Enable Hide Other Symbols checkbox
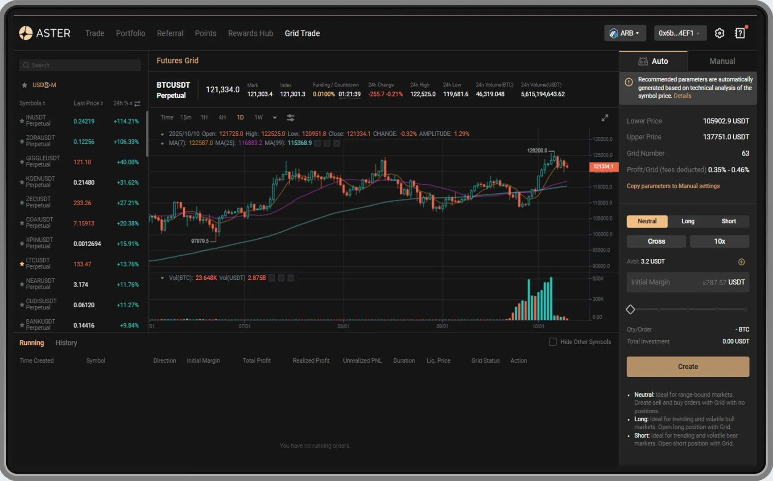The width and height of the screenshot is (773, 481). [x=553, y=342]
